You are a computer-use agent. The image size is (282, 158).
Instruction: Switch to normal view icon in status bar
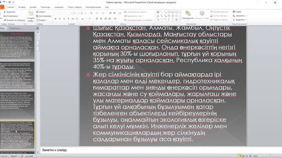point(240,156)
